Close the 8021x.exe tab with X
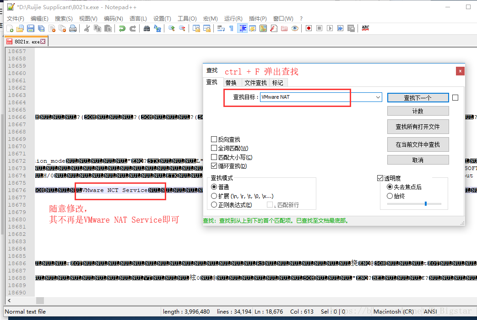The image size is (477, 320). 43,41
